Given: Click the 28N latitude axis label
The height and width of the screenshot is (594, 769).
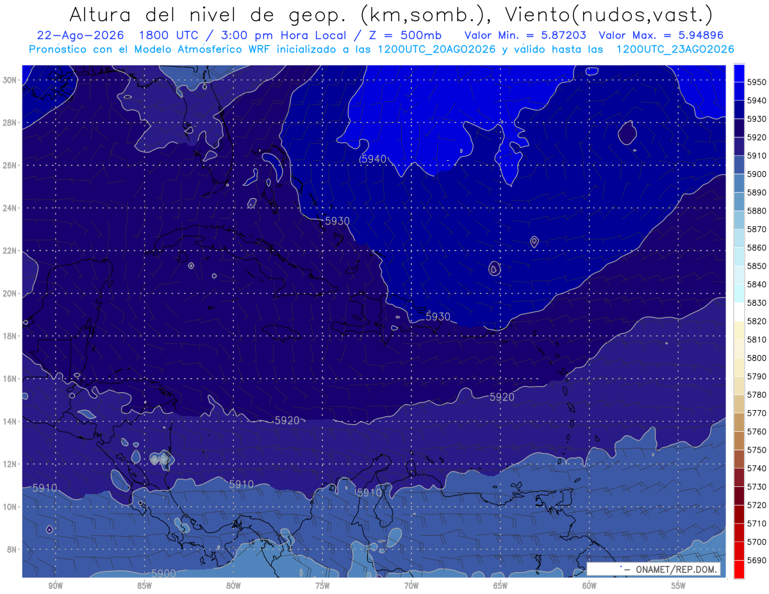Looking at the screenshot, I should pyautogui.click(x=10, y=122).
